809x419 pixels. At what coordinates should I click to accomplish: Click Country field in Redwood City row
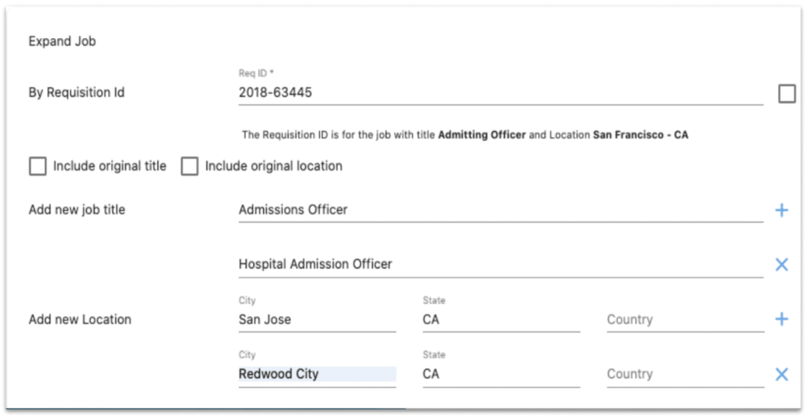pyautogui.click(x=685, y=374)
